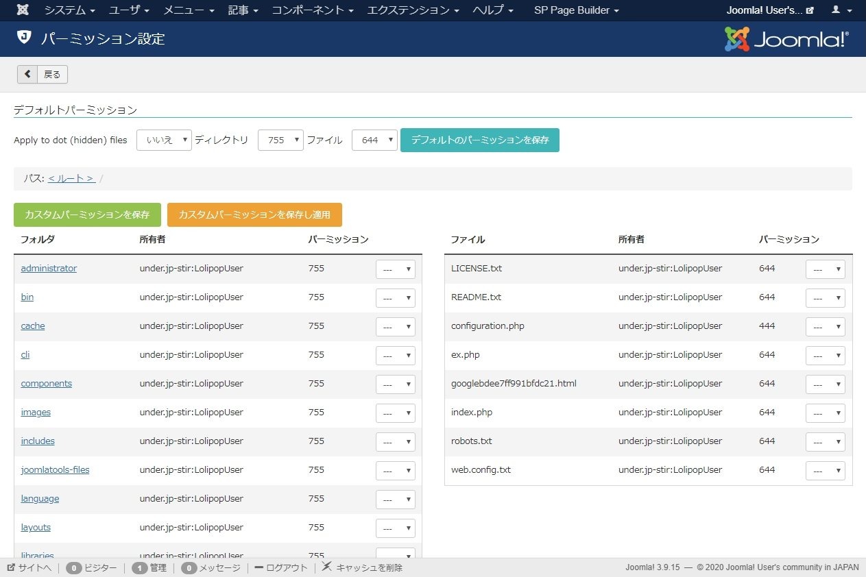Expand permission dropdown for configuration.php
The image size is (866, 577).
pyautogui.click(x=825, y=327)
